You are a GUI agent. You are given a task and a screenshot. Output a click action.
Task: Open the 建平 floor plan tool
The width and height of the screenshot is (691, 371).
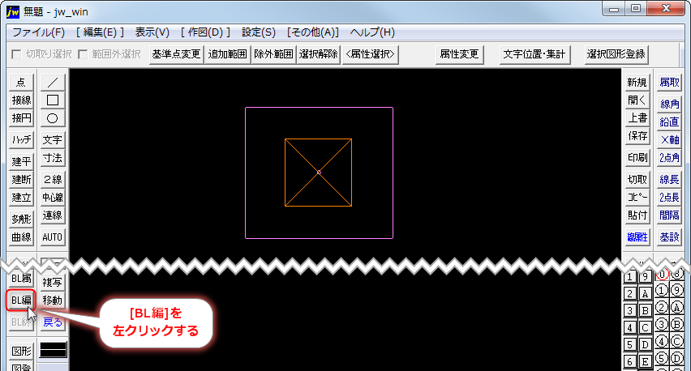coord(21,161)
